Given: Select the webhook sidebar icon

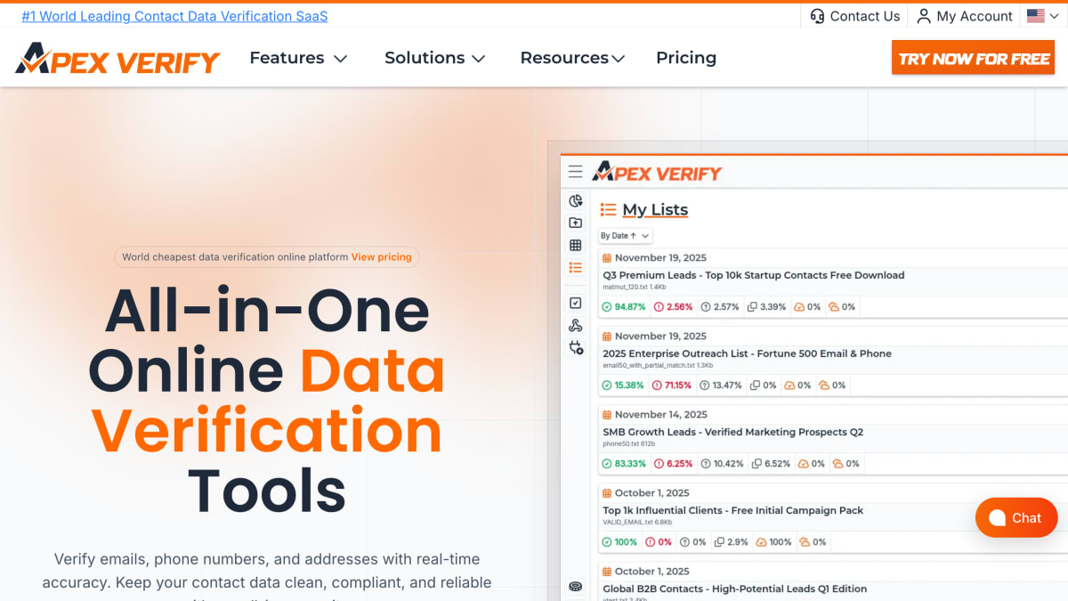Looking at the screenshot, I should point(576,326).
